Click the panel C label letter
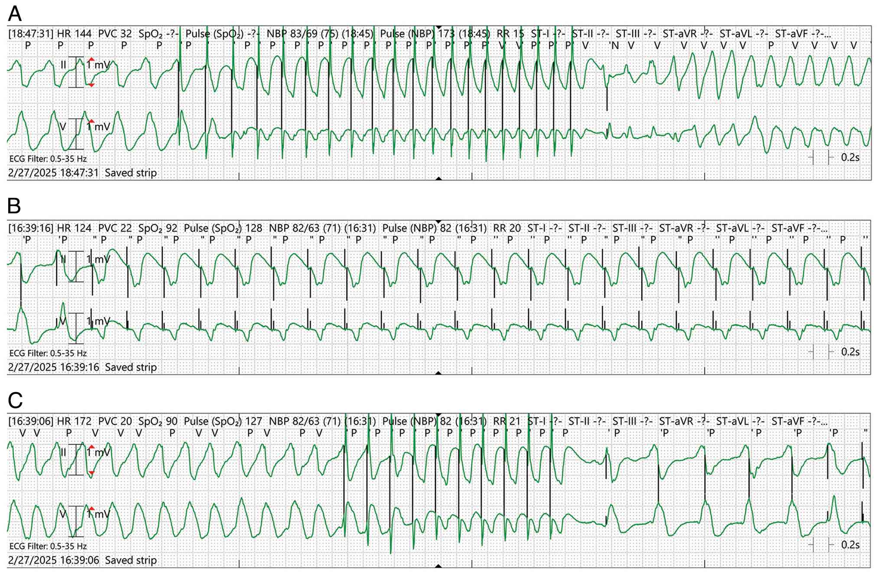The height and width of the screenshot is (578, 880). [15, 401]
